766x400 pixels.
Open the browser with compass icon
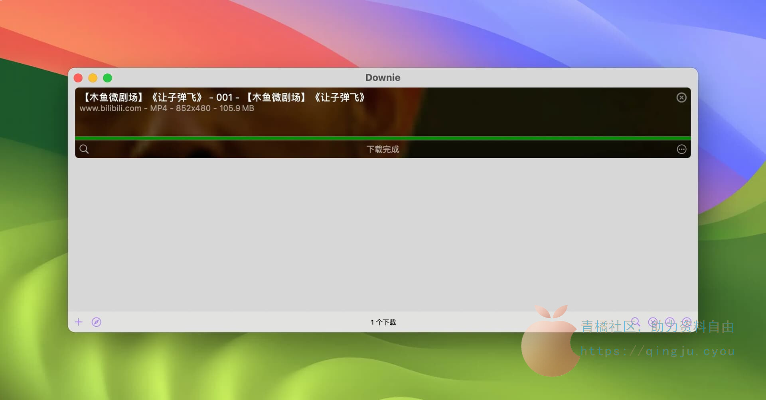tap(97, 322)
